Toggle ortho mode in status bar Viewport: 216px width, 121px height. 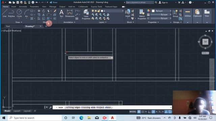click(150, 112)
